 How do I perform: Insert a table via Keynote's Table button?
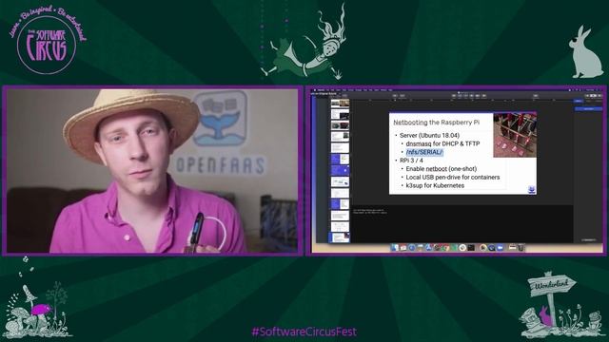pyautogui.click(x=454, y=95)
